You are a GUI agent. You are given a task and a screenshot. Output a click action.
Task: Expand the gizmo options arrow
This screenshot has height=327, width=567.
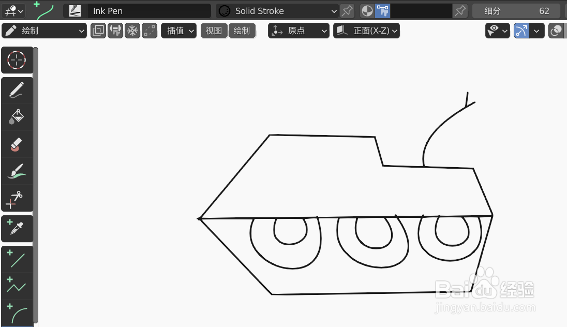click(537, 31)
